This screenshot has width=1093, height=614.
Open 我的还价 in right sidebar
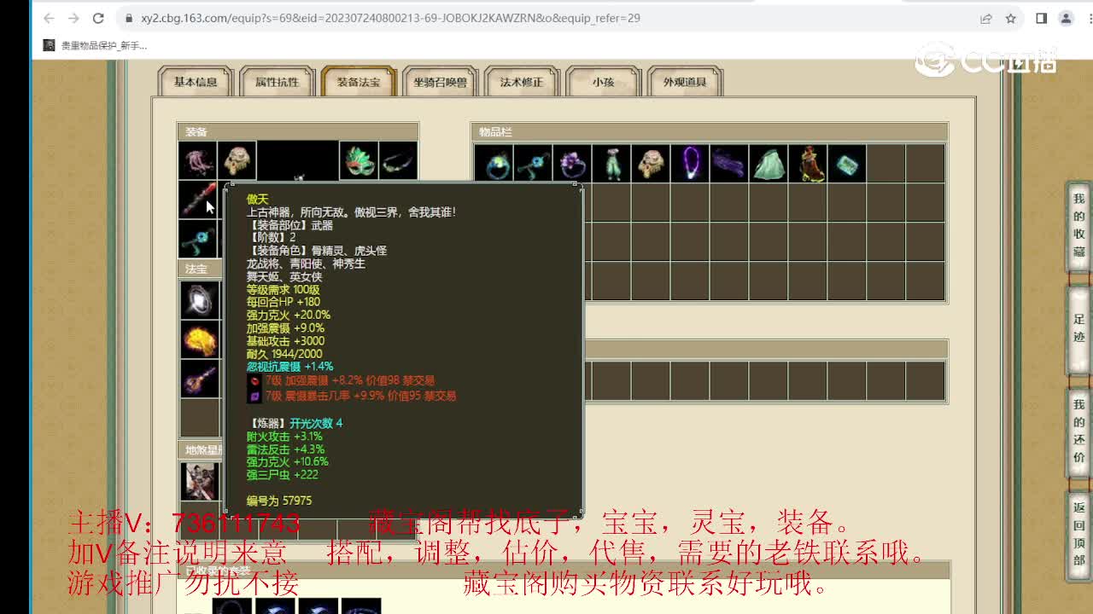(1079, 431)
